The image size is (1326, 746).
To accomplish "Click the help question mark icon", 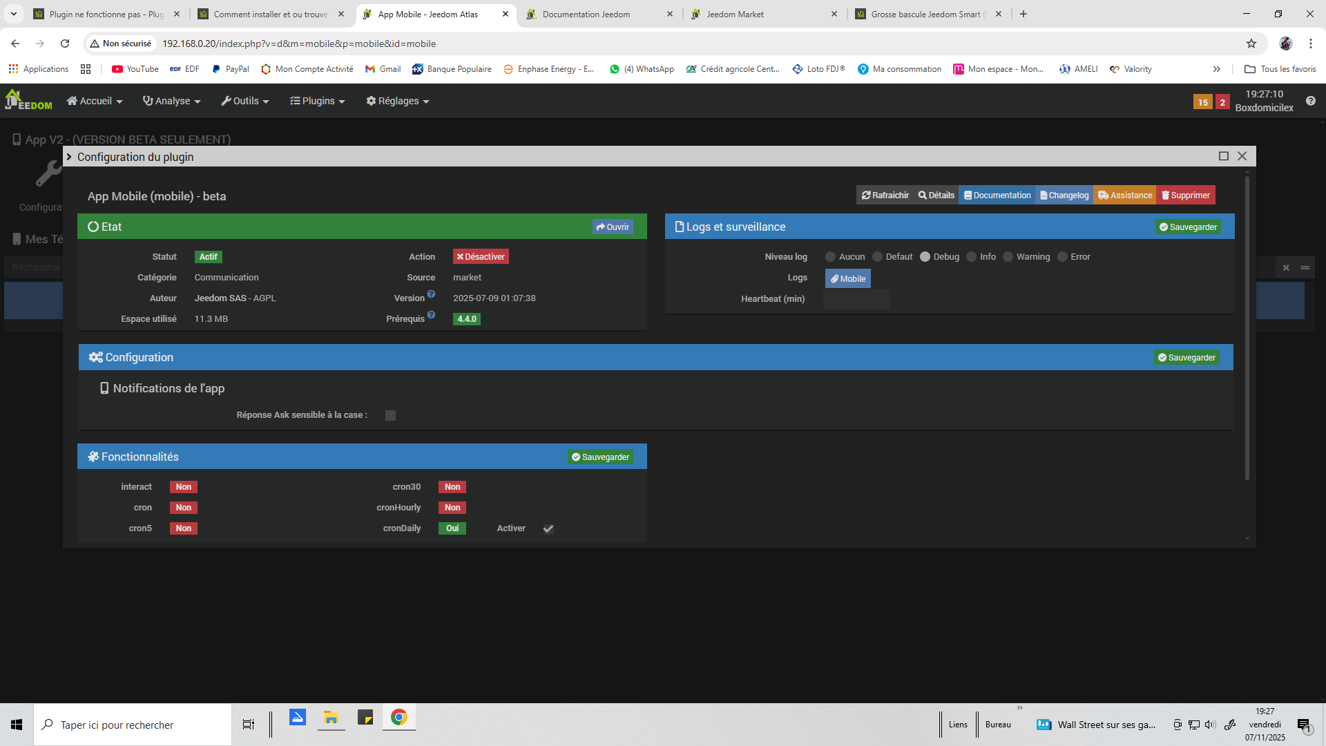I will point(1310,101).
